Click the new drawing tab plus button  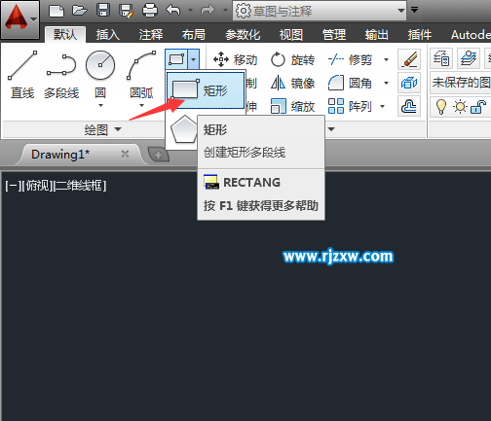pyautogui.click(x=159, y=155)
